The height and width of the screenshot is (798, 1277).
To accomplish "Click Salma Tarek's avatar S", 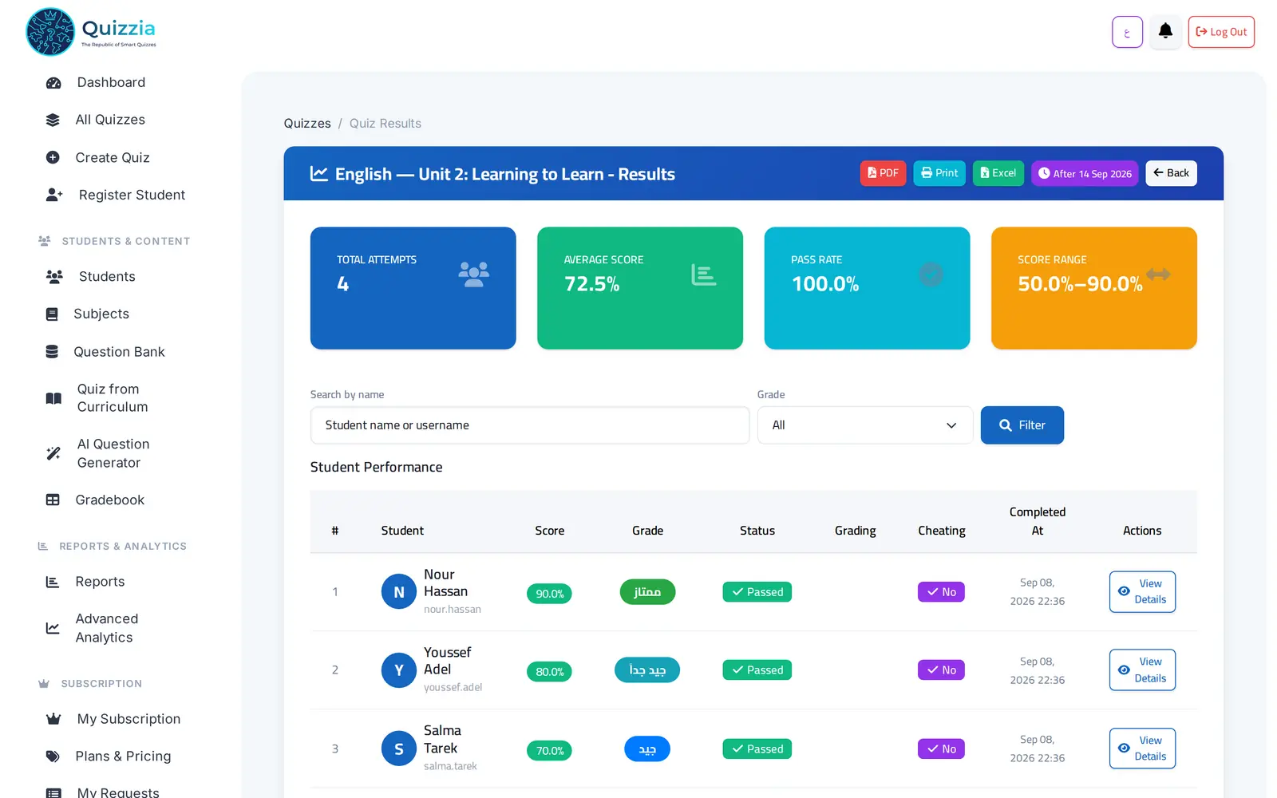I will click(399, 749).
